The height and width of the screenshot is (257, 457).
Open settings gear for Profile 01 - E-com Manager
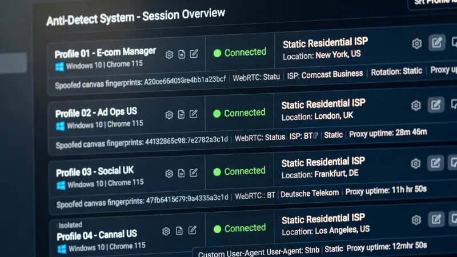pos(169,54)
